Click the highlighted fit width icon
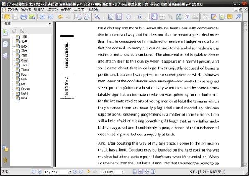This screenshot has height=176, width=249. click(x=119, y=17)
